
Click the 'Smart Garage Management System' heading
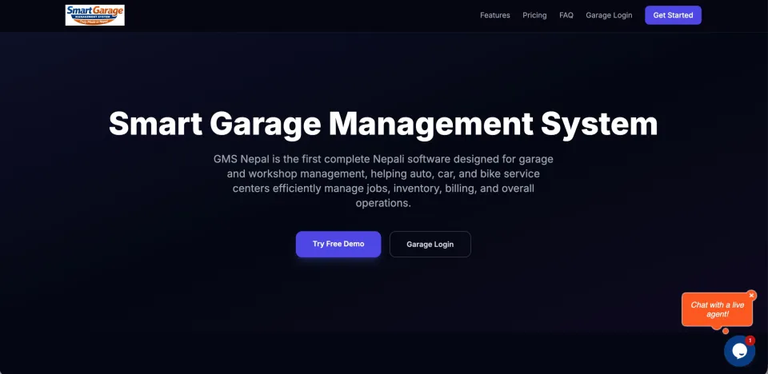coord(383,124)
